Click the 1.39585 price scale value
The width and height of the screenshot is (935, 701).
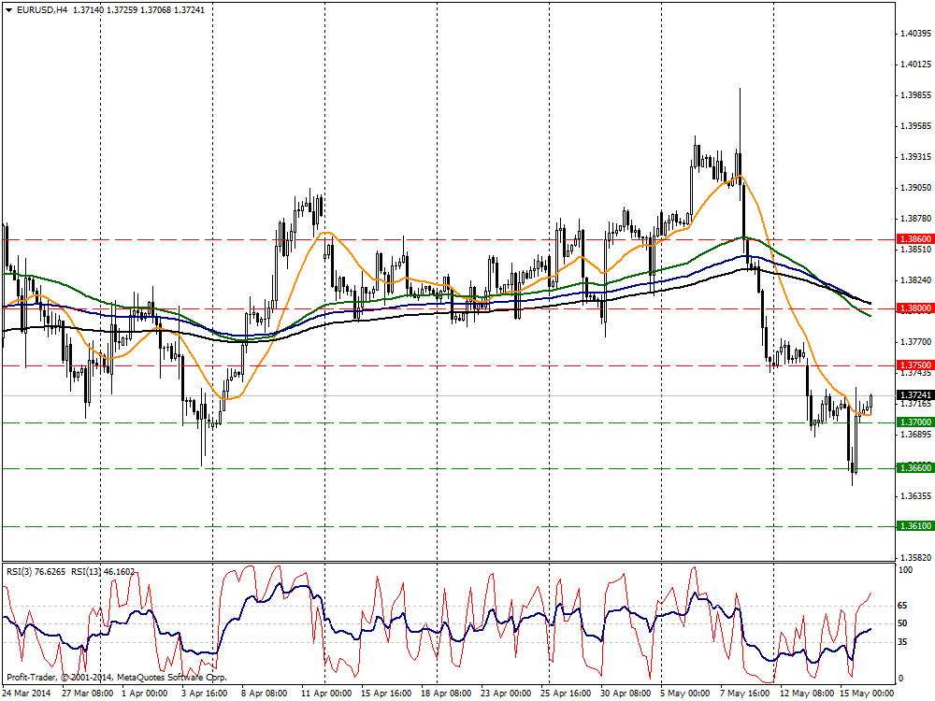coord(916,126)
